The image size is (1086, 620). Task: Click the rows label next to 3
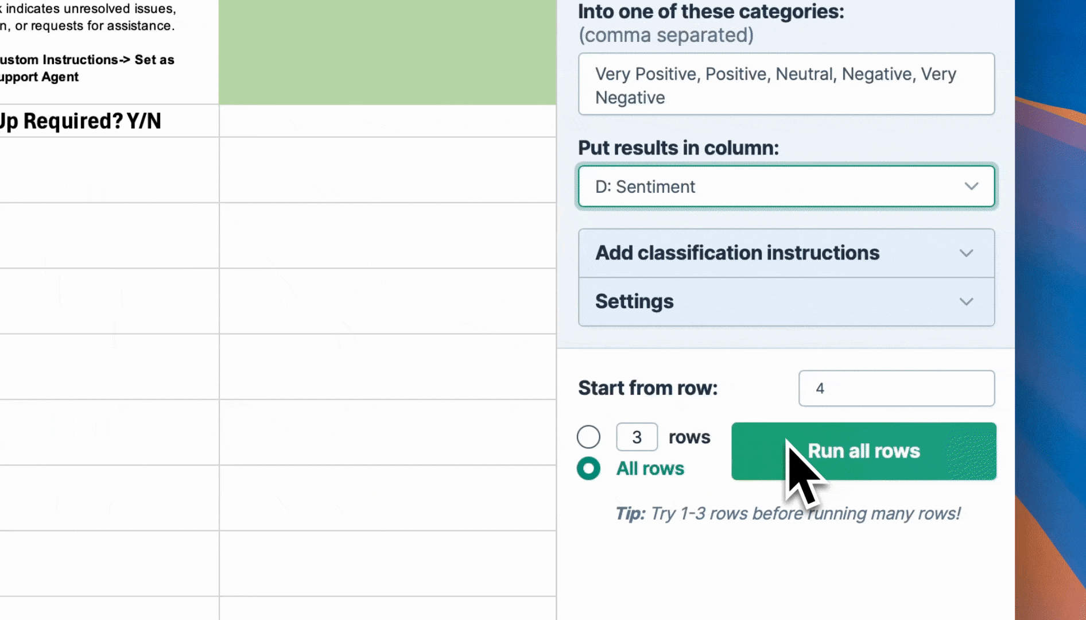pyautogui.click(x=689, y=437)
